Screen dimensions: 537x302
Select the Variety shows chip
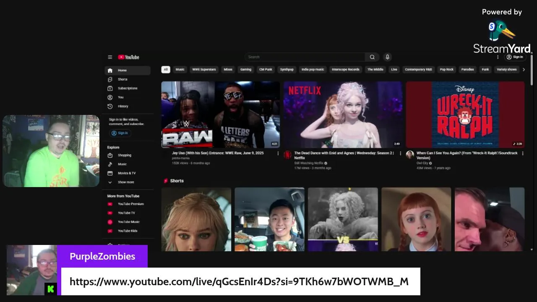tap(507, 70)
